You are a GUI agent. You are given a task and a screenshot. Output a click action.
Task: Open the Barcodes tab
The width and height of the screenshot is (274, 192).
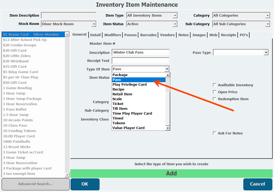pyautogui.click(x=148, y=35)
